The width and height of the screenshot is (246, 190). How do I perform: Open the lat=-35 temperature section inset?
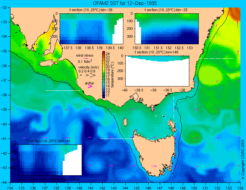click(x=167, y=29)
